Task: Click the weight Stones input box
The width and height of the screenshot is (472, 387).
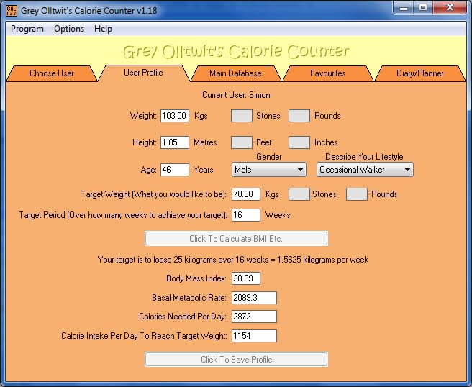Action: [242, 116]
